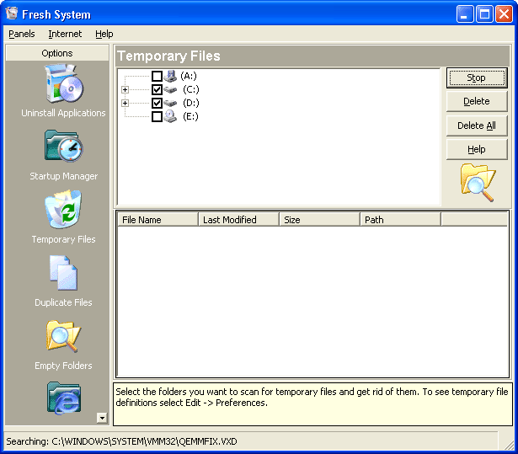This screenshot has height=454, width=518.
Task: Select the Temporary Files recycle bin icon
Action: (x=63, y=209)
